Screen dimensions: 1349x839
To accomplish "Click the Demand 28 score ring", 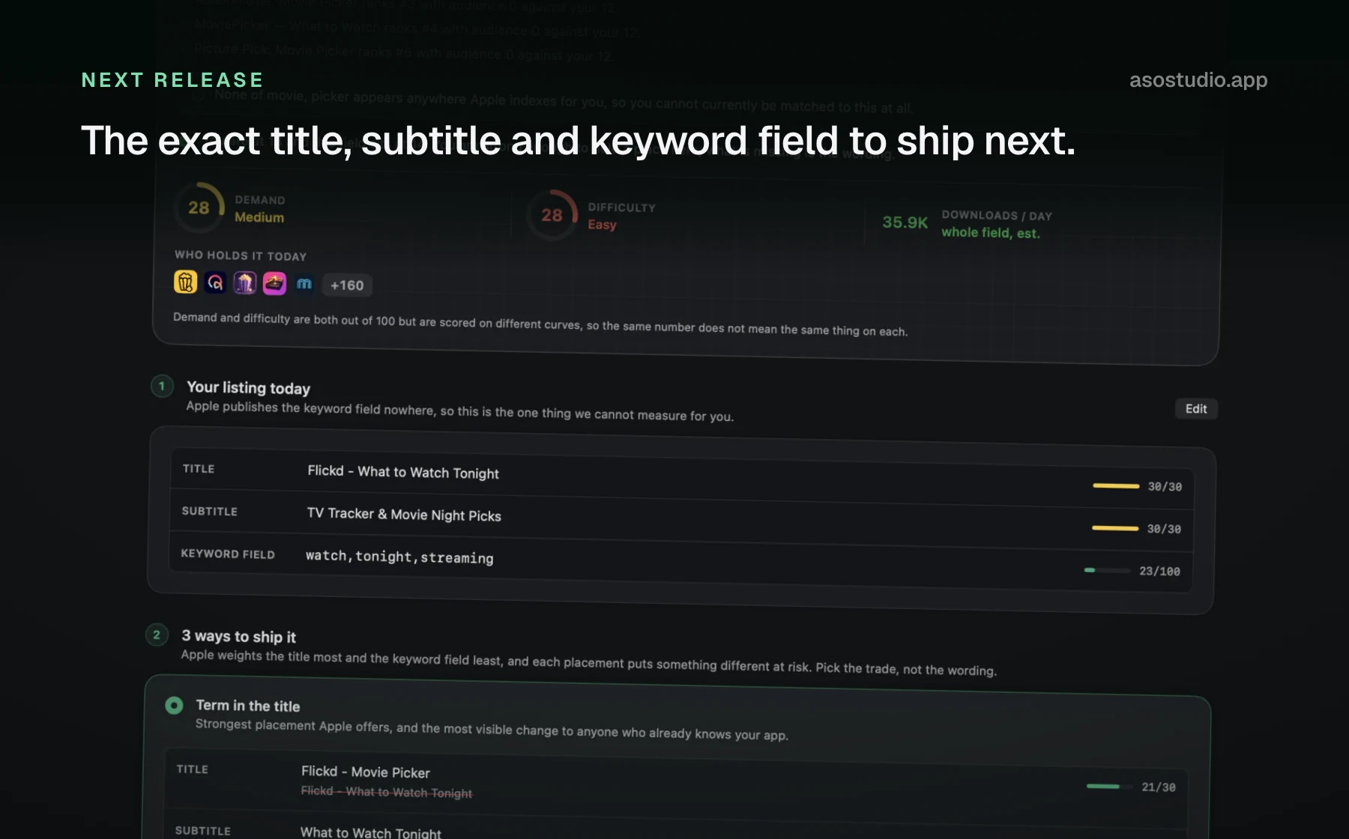I will (199, 208).
